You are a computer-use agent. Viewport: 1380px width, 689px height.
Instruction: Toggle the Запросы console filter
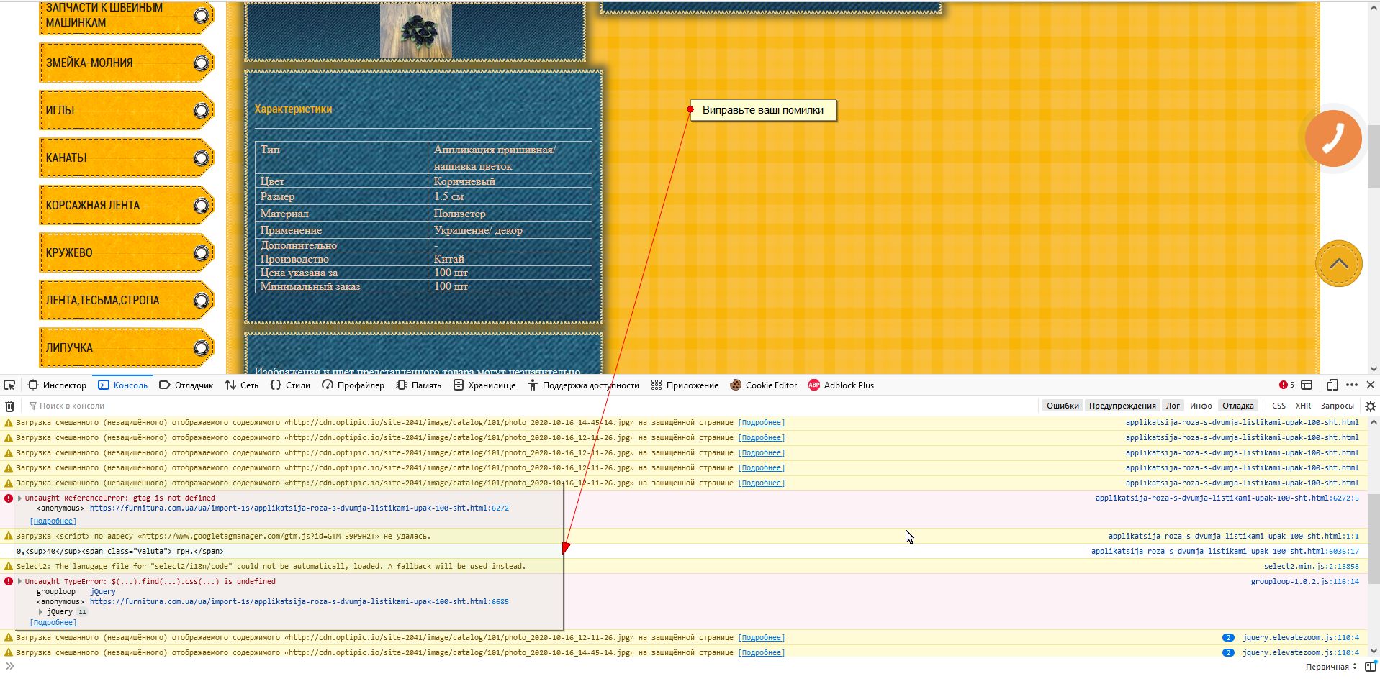click(x=1337, y=406)
